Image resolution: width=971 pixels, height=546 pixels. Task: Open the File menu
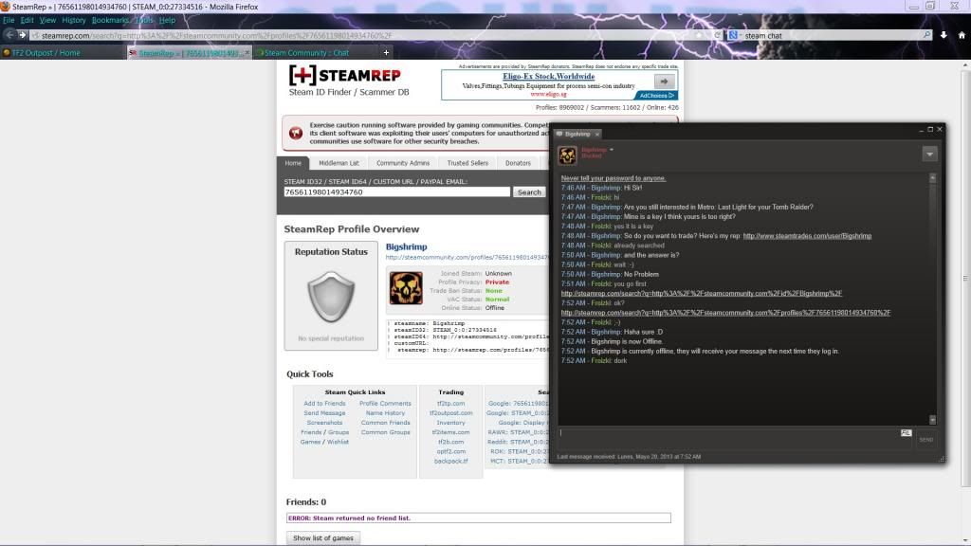tap(9, 21)
